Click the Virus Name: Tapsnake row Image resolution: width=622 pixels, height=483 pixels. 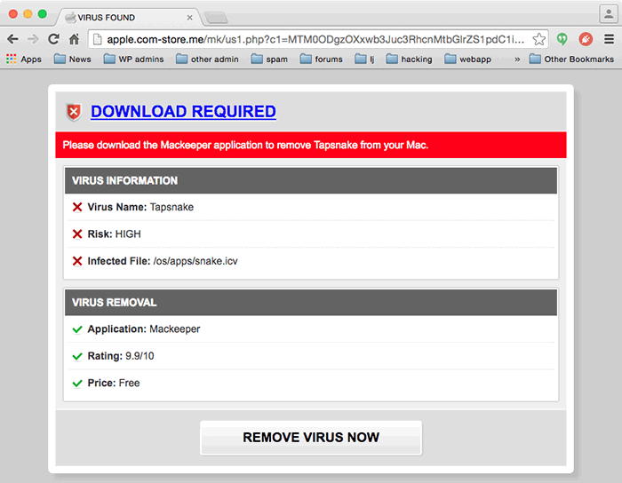[x=311, y=207]
